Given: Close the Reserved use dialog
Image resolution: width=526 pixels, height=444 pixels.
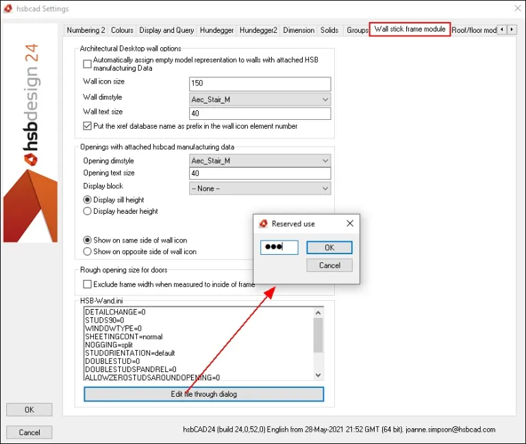Looking at the screenshot, I should [350, 223].
